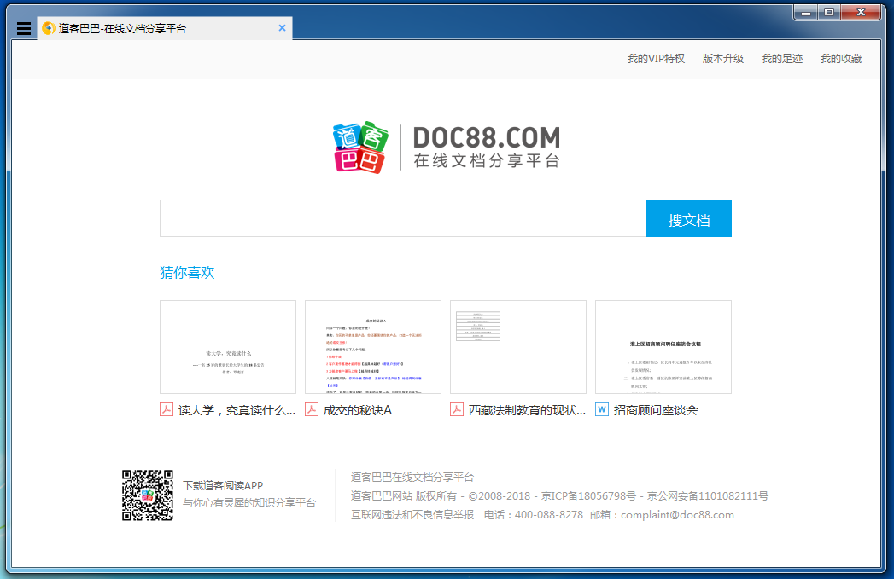The image size is (894, 579).
Task: Open thumbnail of 成交的秘诀A document
Action: (x=373, y=347)
